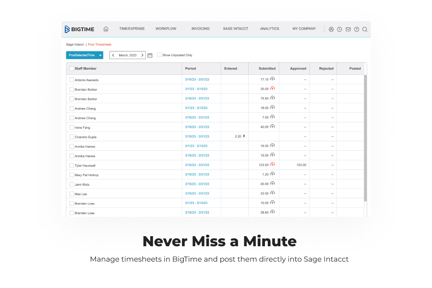This screenshot has height=288, width=432.
Task: Click the help question mark icon
Action: pyautogui.click(x=357, y=29)
